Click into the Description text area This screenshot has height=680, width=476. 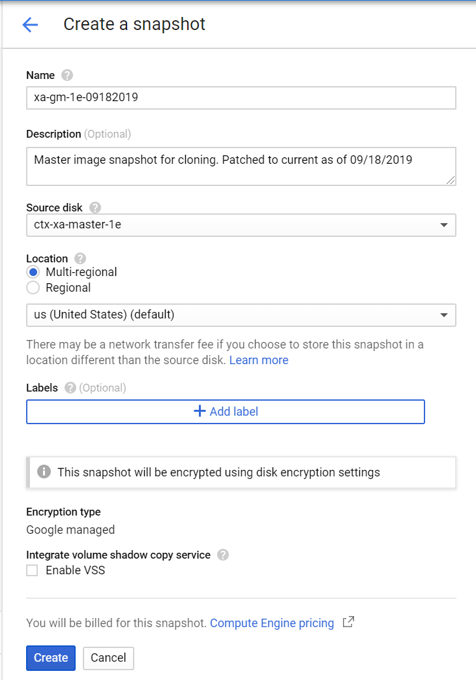tap(241, 166)
